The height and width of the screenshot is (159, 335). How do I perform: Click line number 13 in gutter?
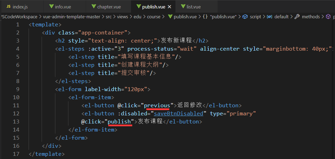pyautogui.click(x=16, y=122)
